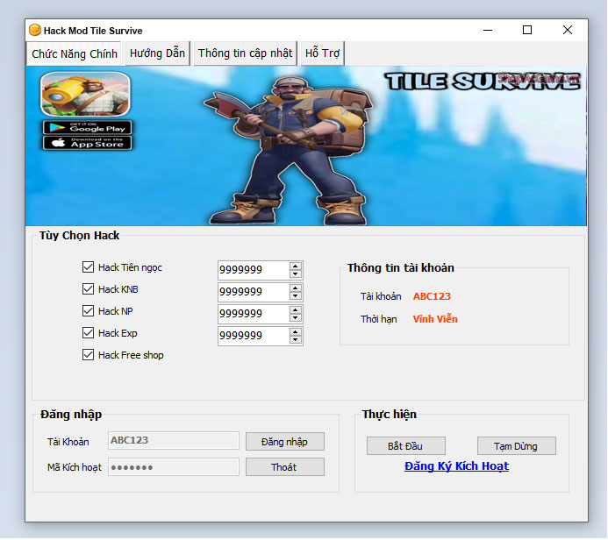This screenshot has height=540, width=608.
Task: Decrease the Hack Tiên ngọc value with down arrow
Action: click(296, 274)
